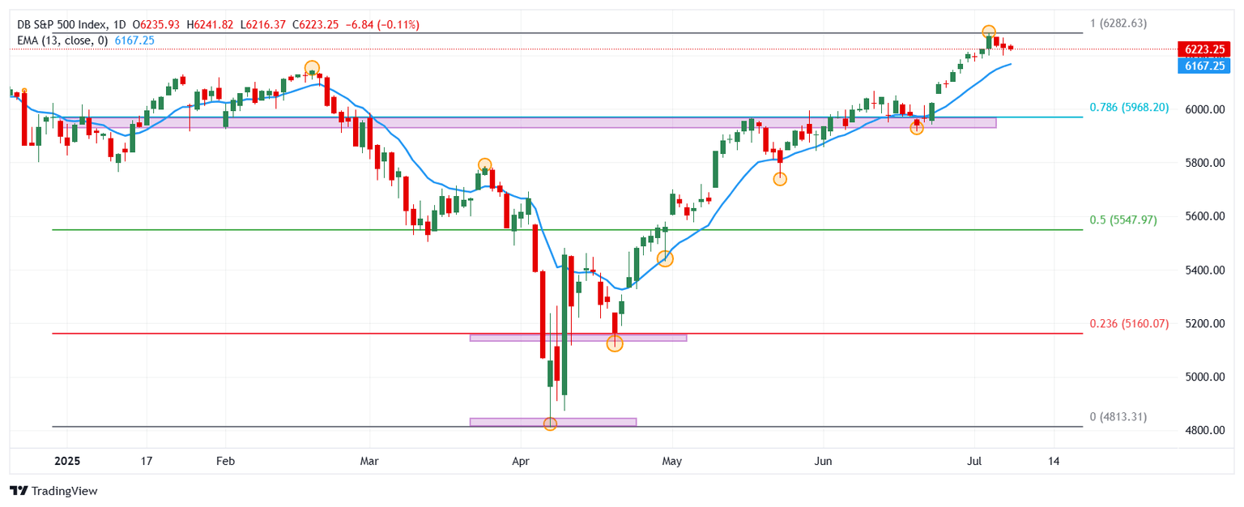Select the EMA (13, close, 0) legend
The image size is (1244, 507).
click(x=62, y=40)
